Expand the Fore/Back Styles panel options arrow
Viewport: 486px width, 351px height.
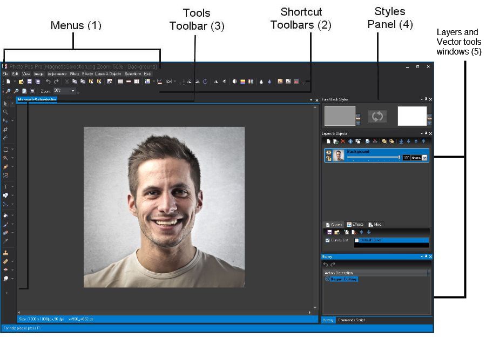(422, 99)
